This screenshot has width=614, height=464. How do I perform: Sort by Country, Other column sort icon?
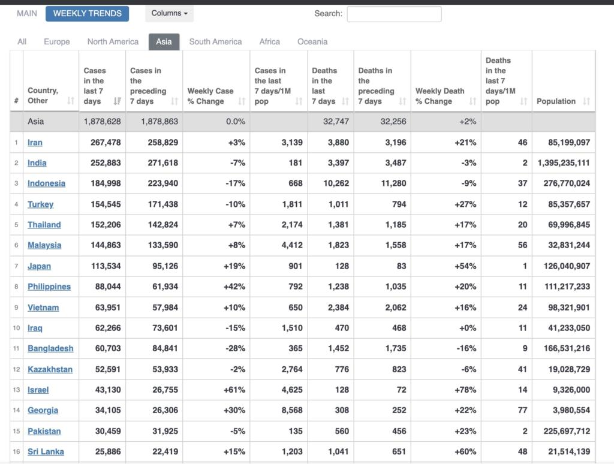71,101
